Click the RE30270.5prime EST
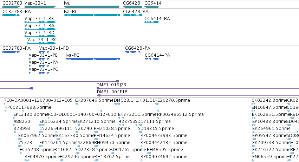Screen dimensions: 299x162 point(157,104)
